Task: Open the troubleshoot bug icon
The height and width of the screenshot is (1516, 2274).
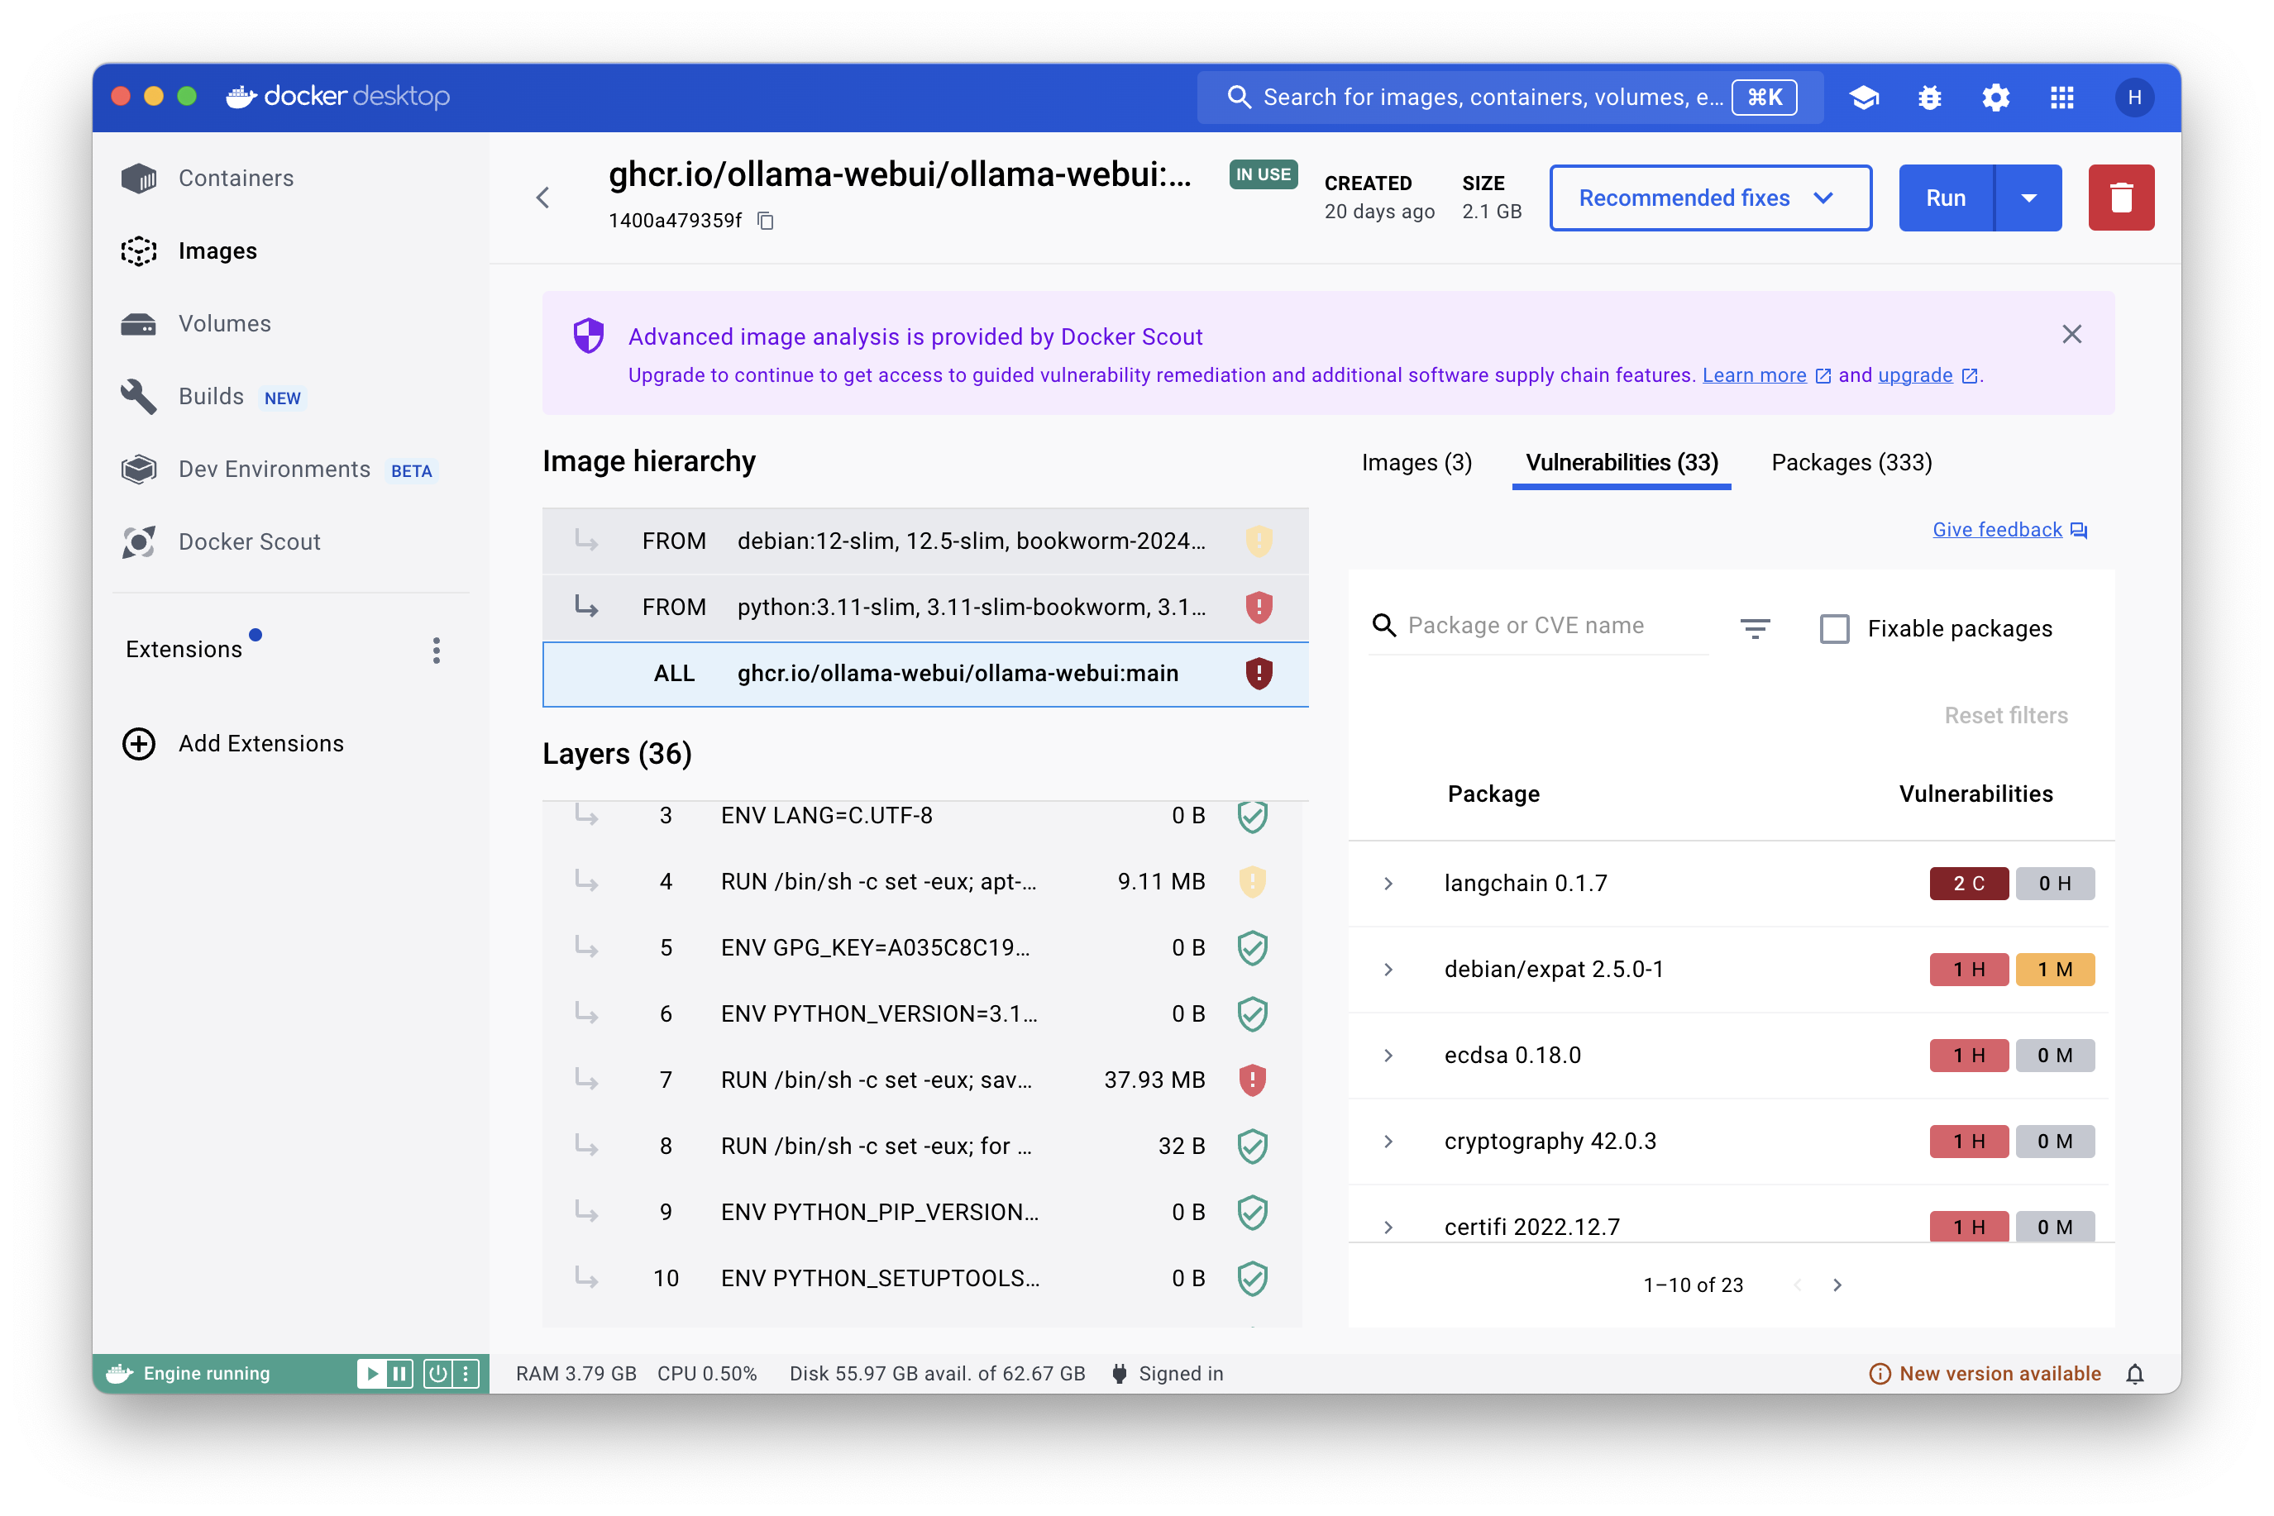Action: coord(1930,98)
